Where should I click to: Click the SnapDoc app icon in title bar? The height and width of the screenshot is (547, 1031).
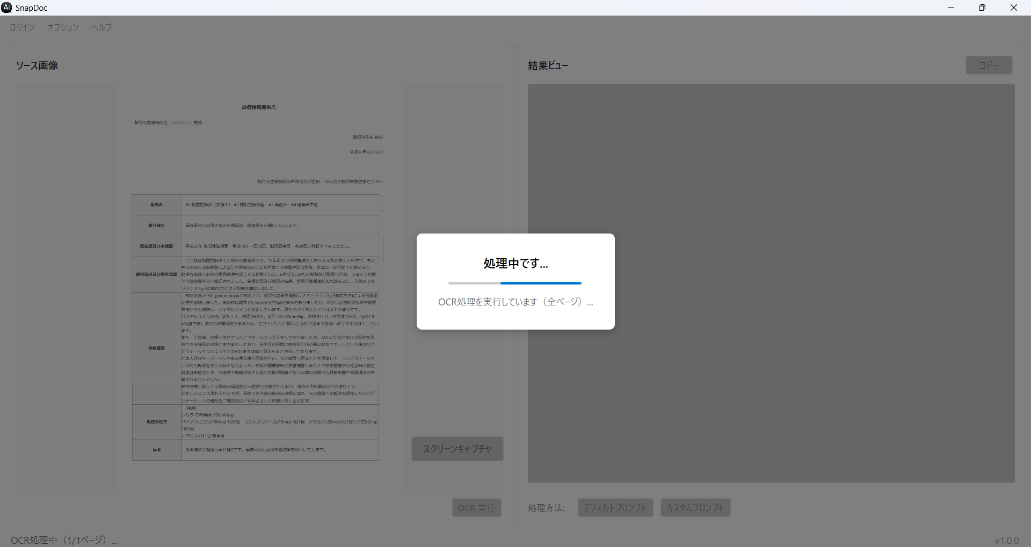(x=6, y=8)
